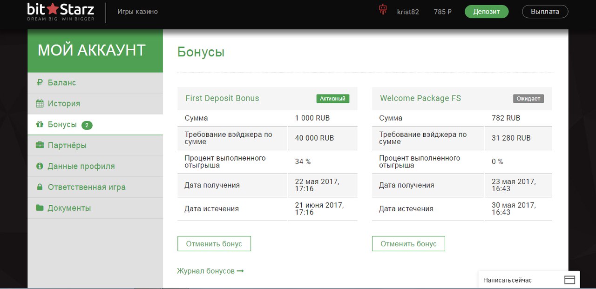This screenshot has width=596, height=289.
Task: Click the folder icon beside Документы
Action: [x=40, y=208]
